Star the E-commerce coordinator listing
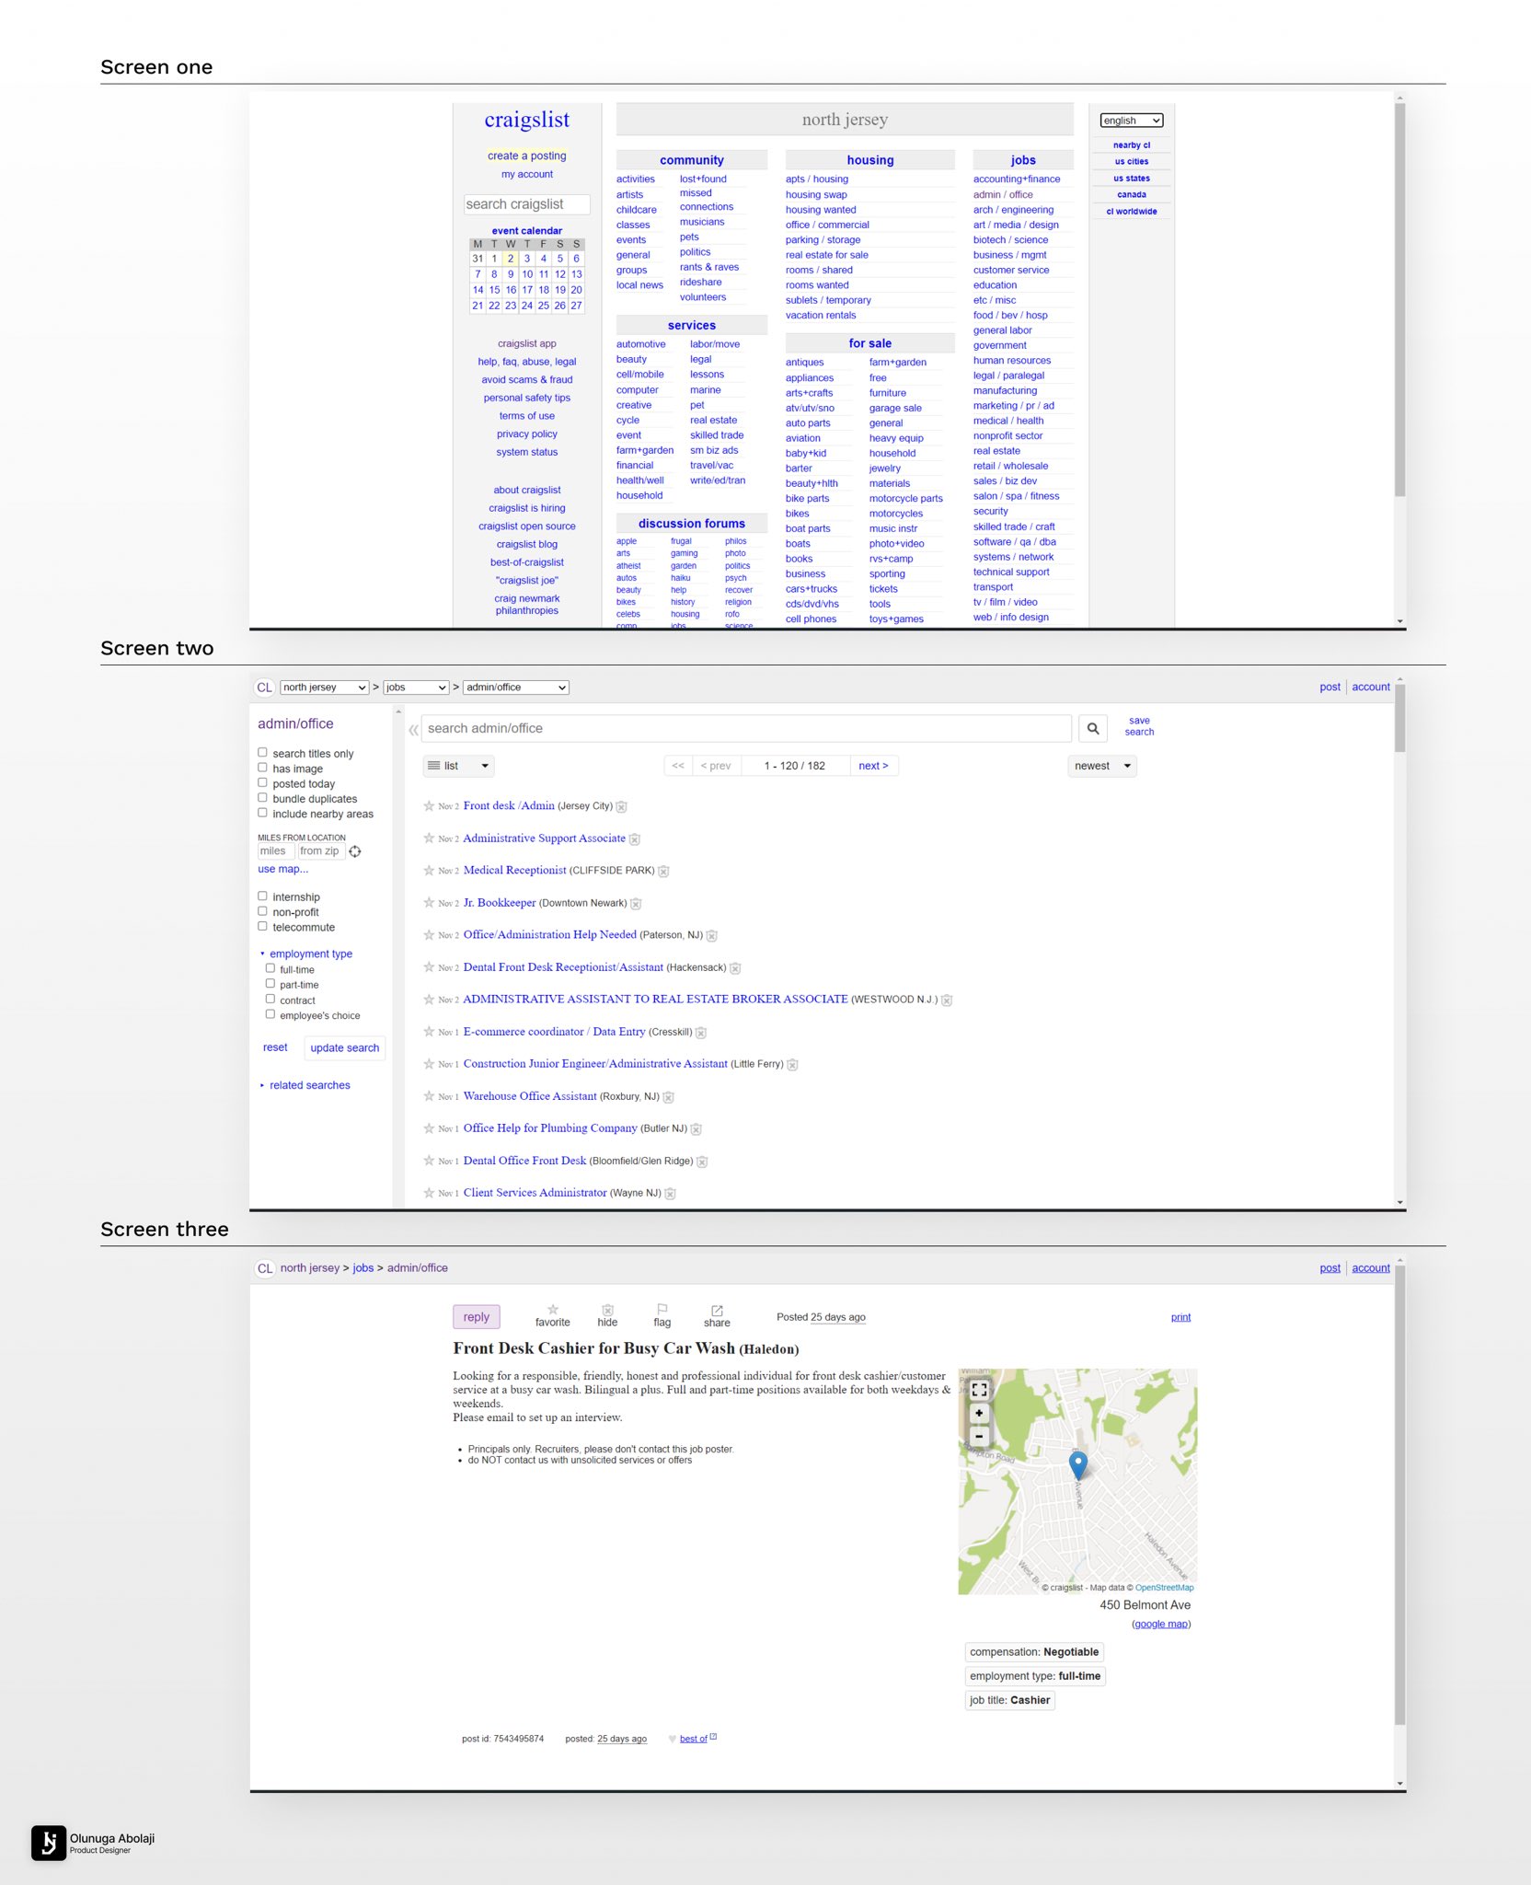 click(x=429, y=1032)
